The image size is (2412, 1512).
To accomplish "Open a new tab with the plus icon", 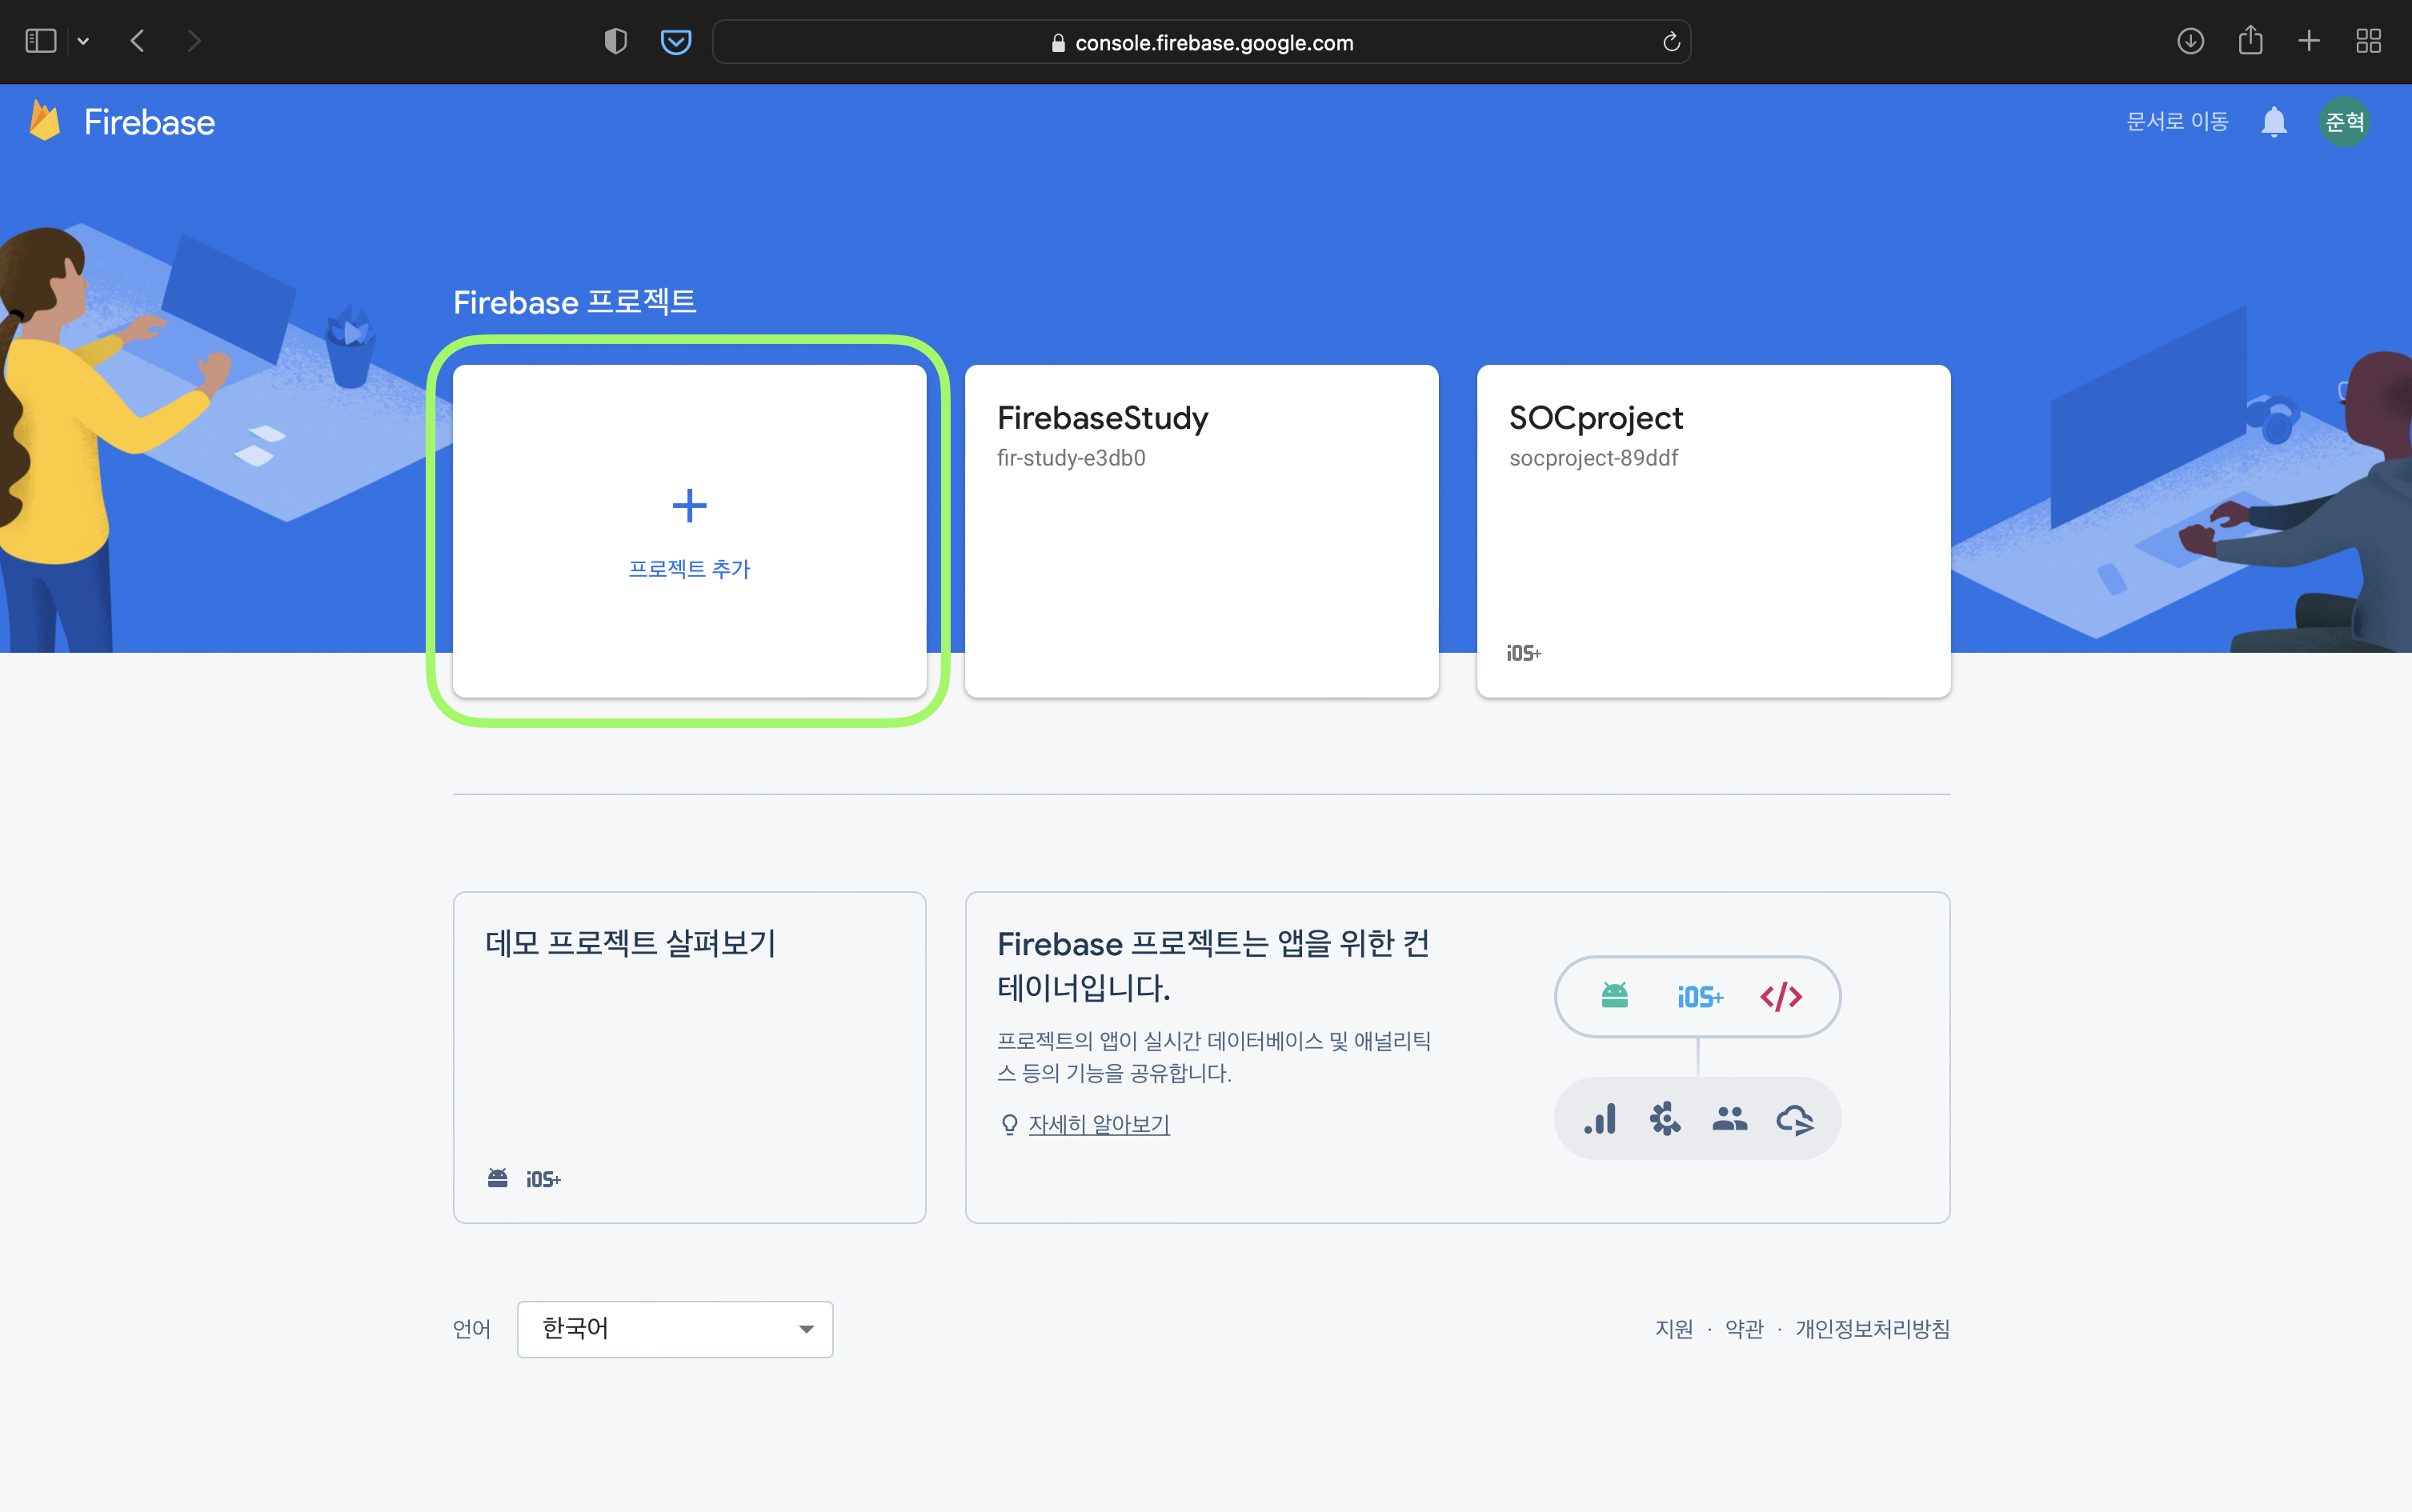I will point(2309,41).
